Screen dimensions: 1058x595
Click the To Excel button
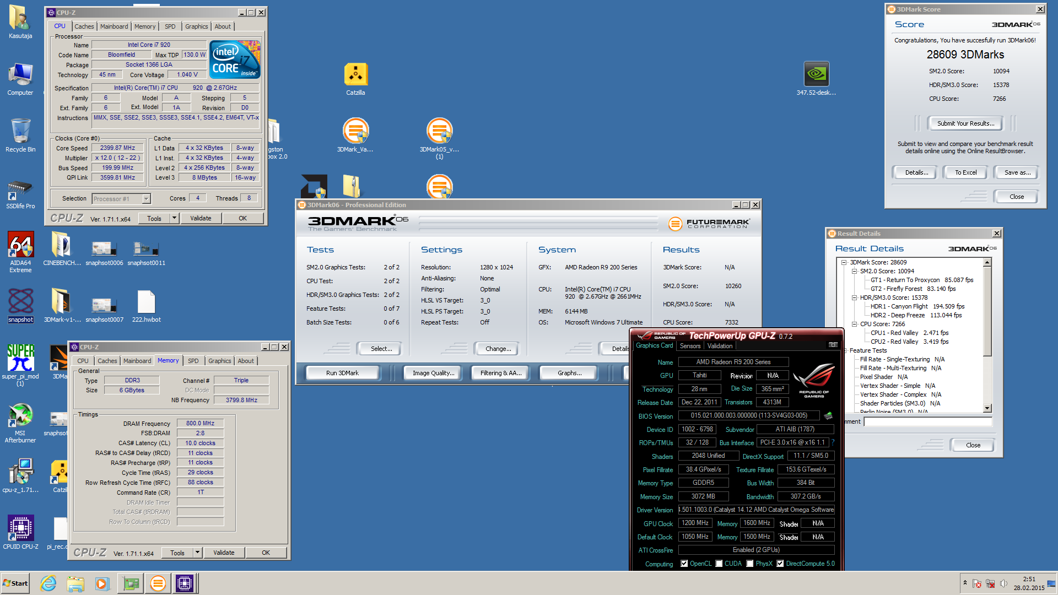[x=965, y=172]
